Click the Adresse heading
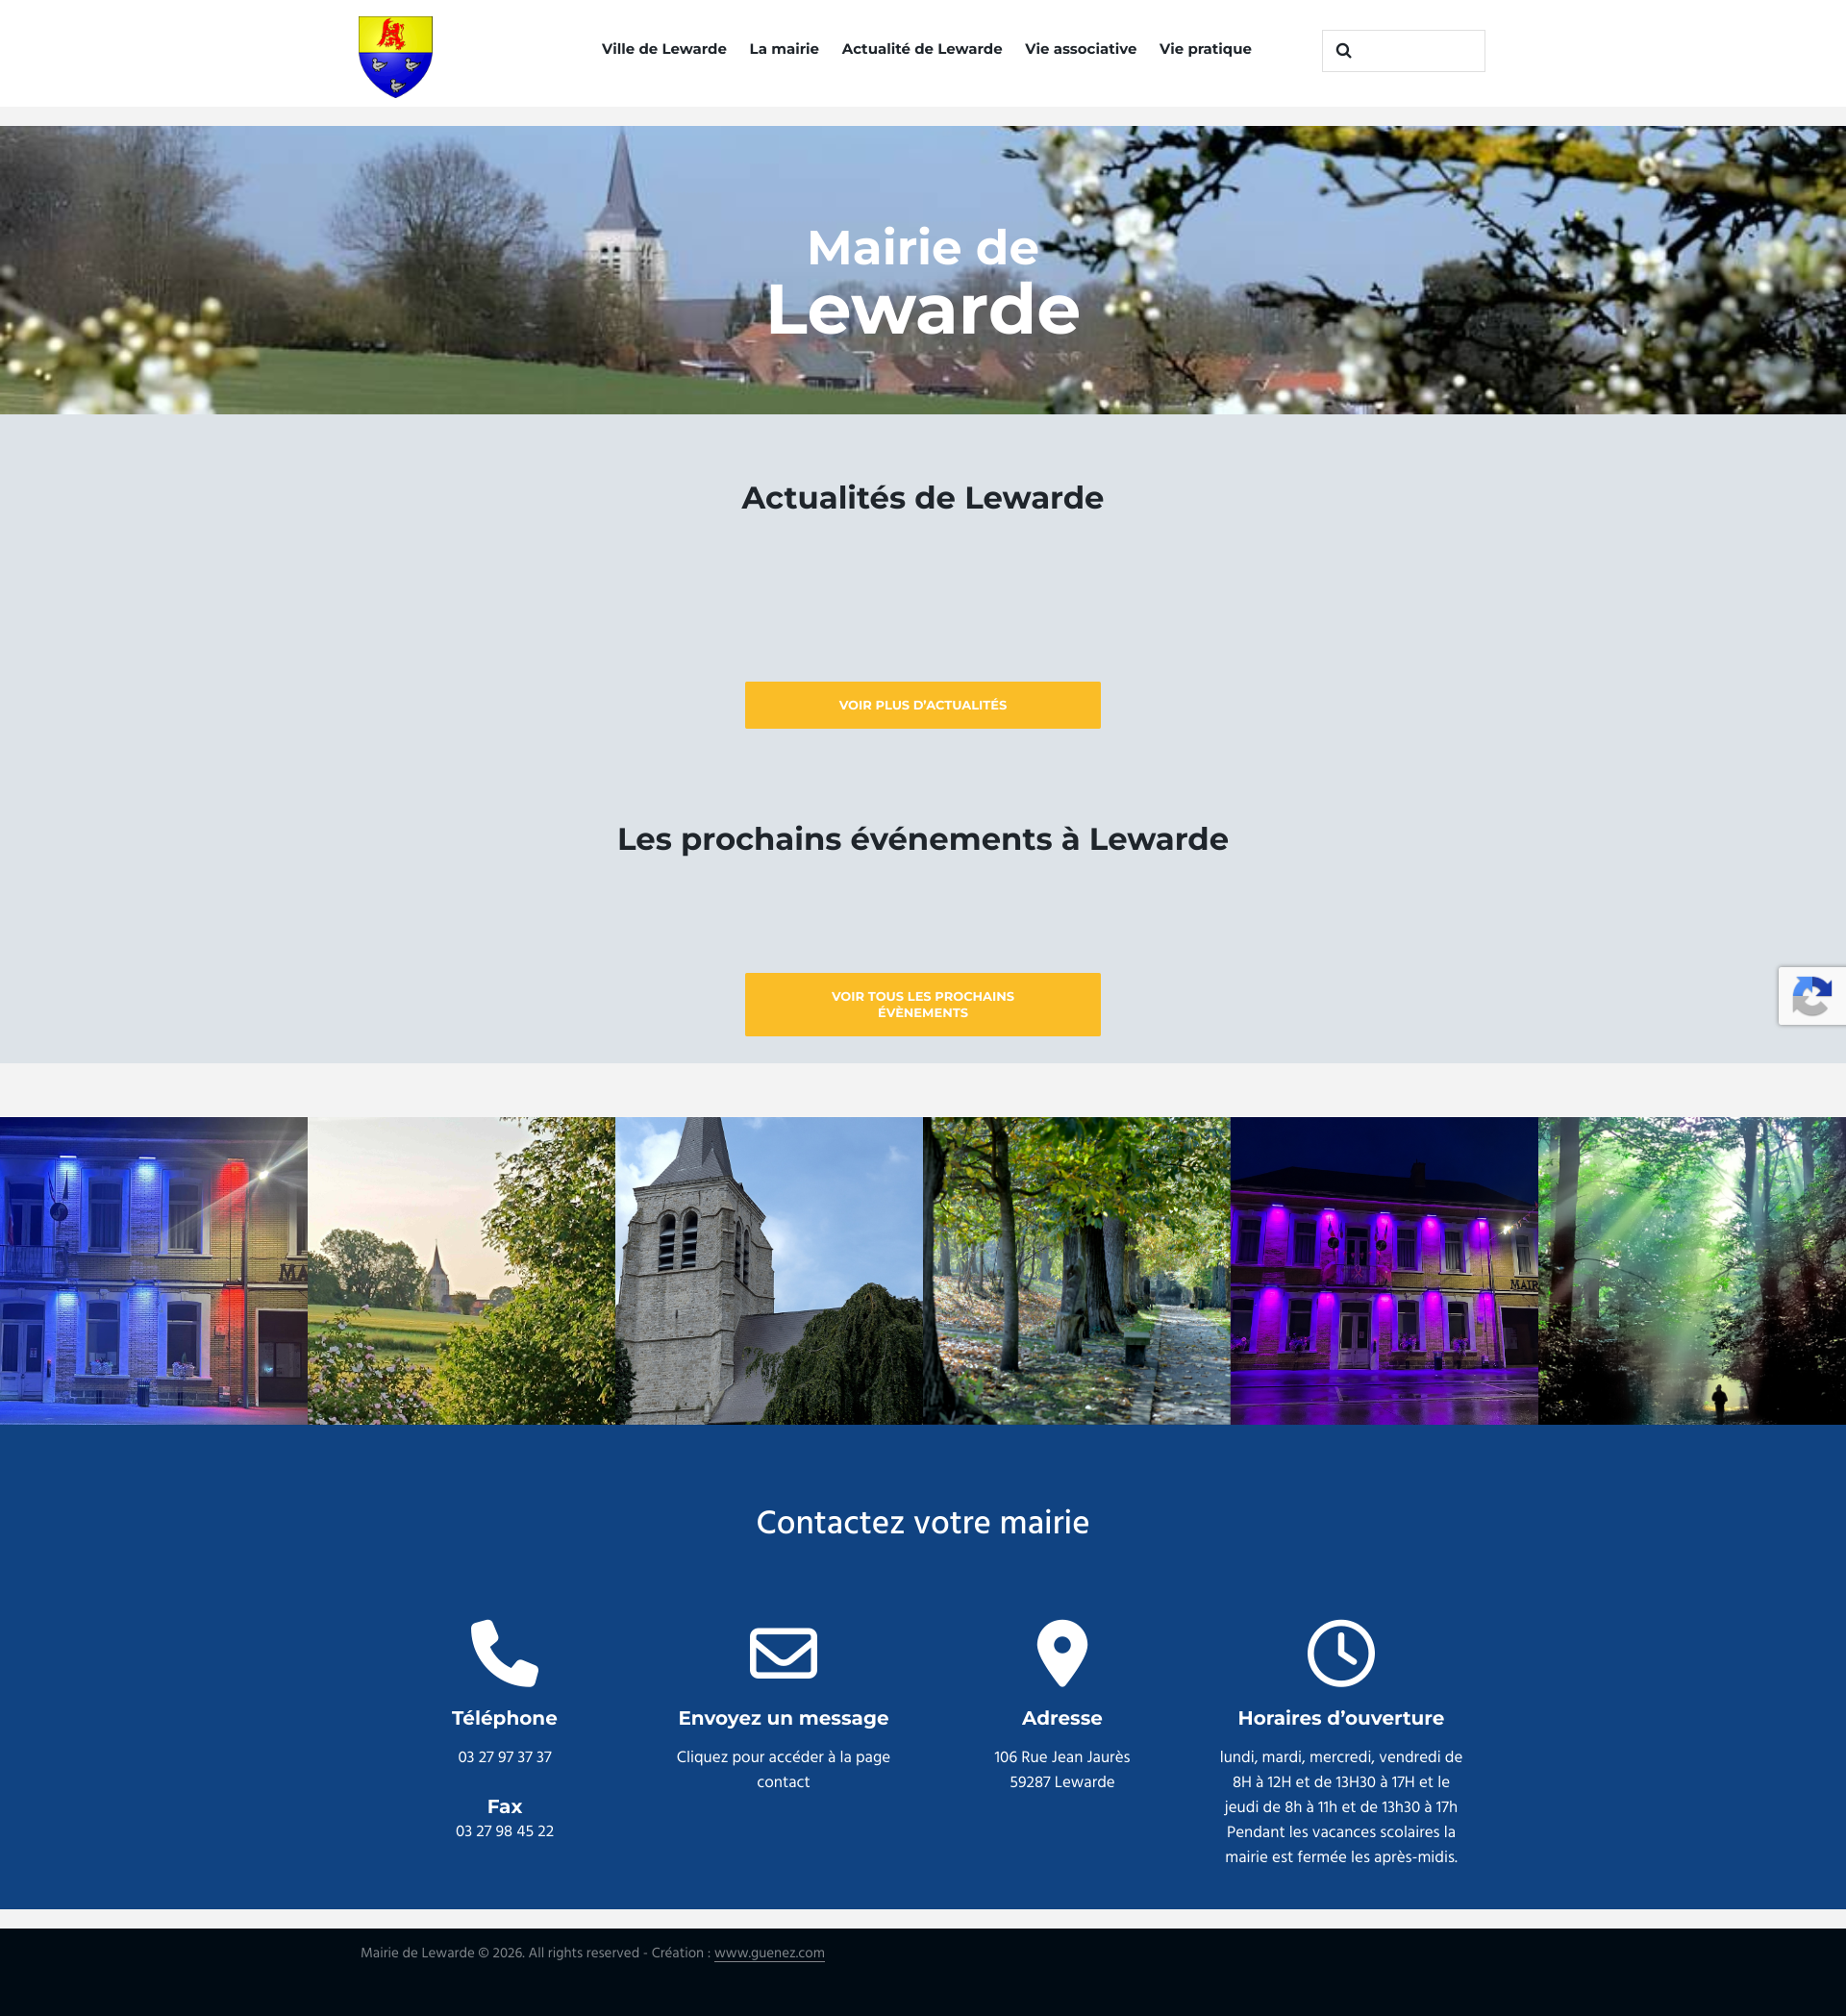Viewport: 1846px width, 2016px height. point(1062,1717)
